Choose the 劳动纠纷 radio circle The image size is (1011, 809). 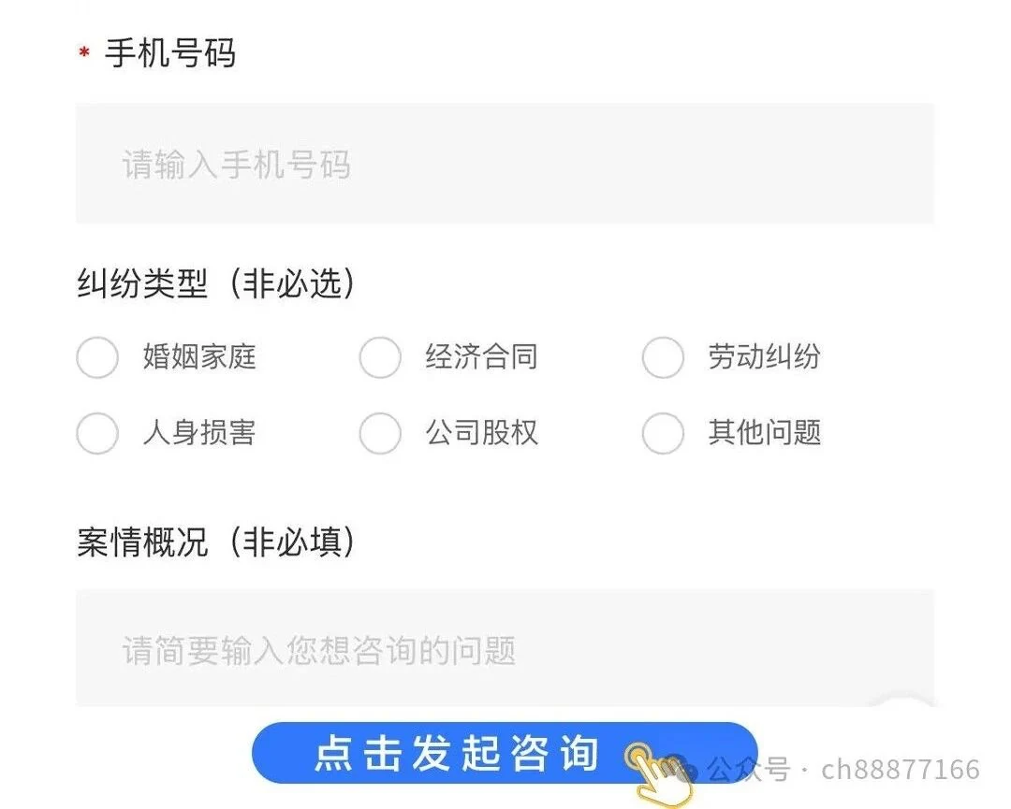tap(663, 357)
